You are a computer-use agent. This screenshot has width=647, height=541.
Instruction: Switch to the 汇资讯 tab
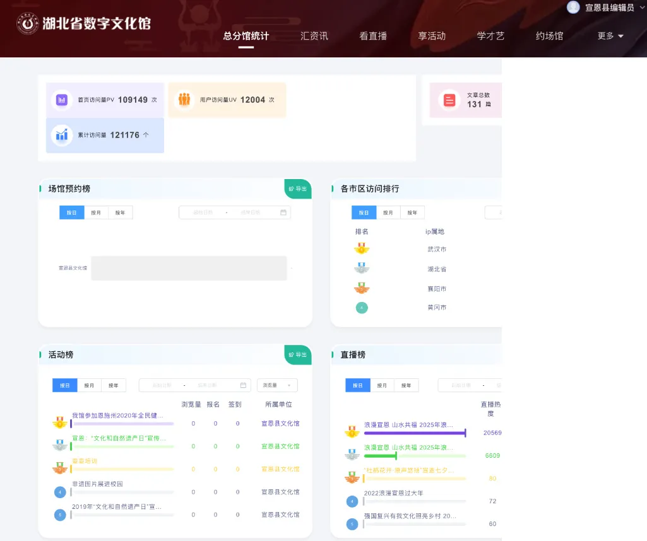[314, 36]
